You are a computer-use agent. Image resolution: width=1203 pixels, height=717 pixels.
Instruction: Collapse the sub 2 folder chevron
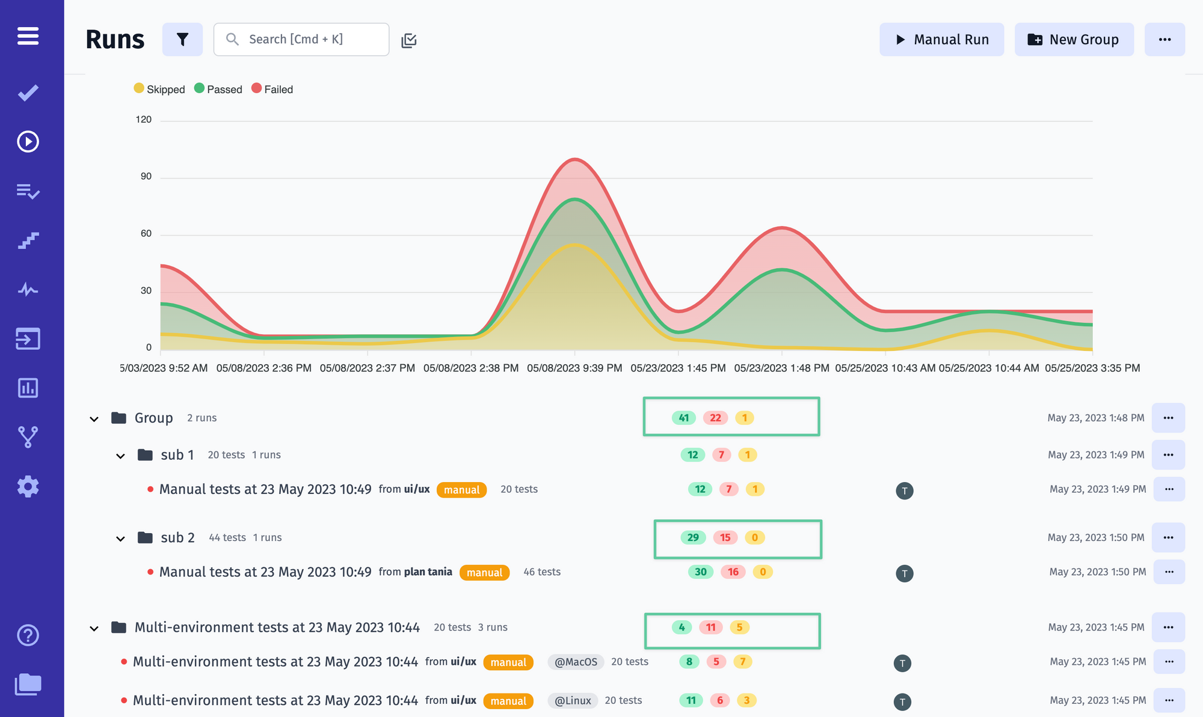coord(120,539)
